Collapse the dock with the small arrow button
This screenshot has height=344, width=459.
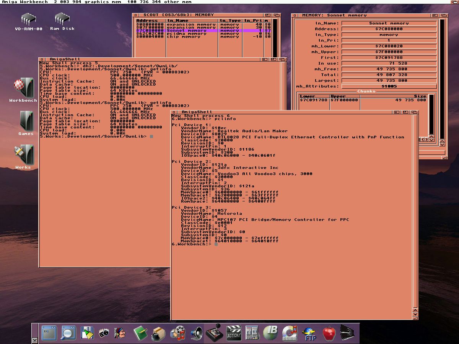click(35, 340)
